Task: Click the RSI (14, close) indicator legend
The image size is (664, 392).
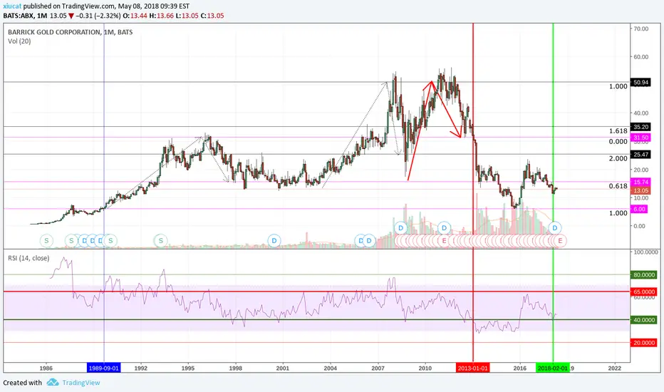Action: [x=28, y=258]
